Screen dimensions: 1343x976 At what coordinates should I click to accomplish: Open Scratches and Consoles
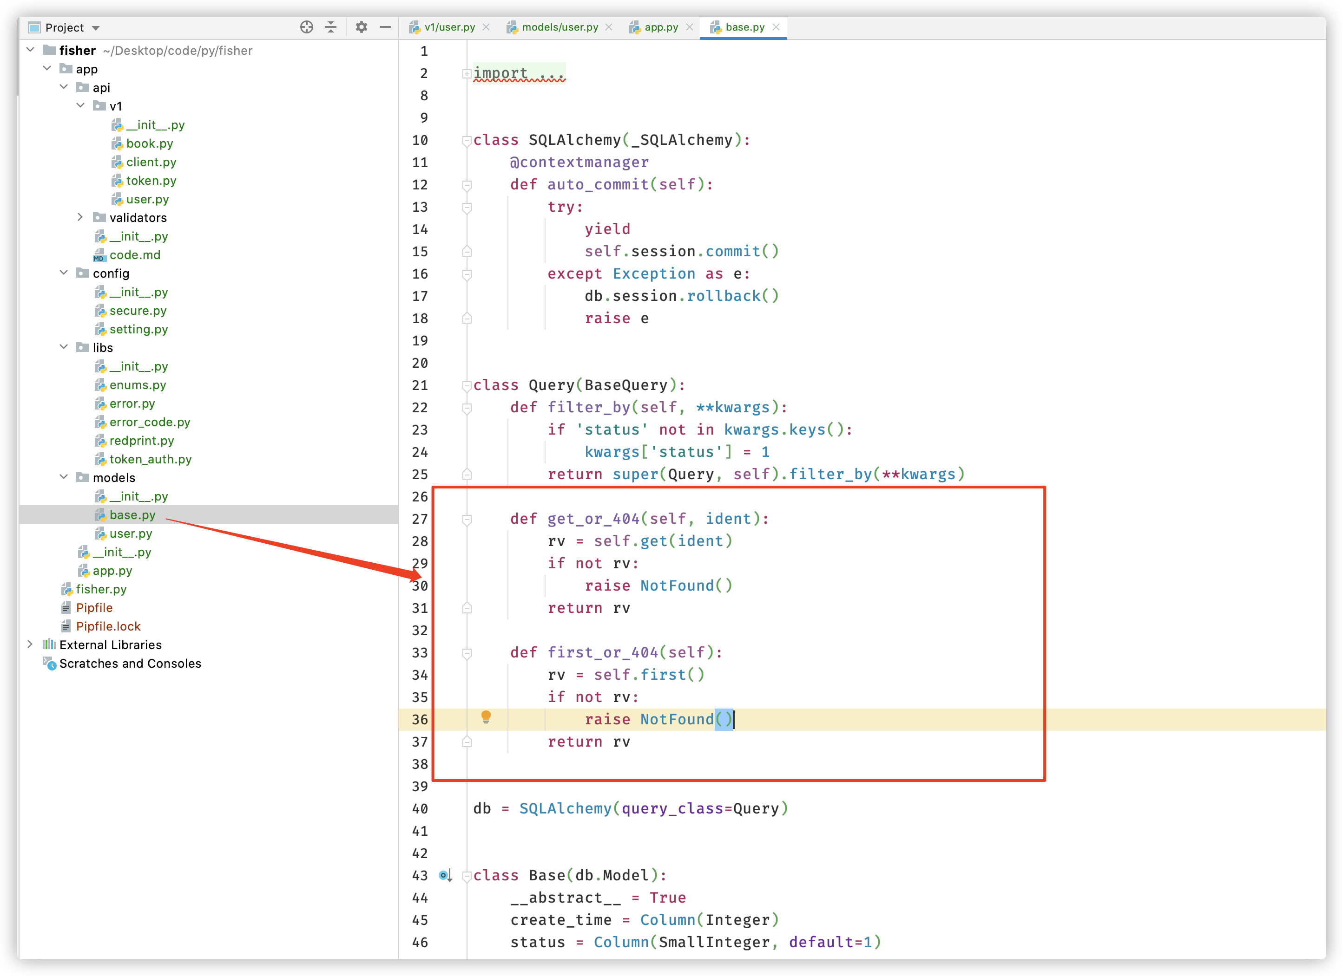coord(130,664)
